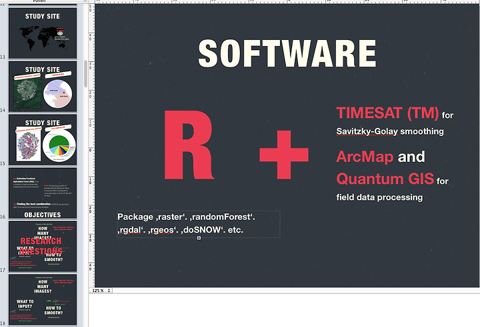Open the 125 % zoom dropdown

(101, 290)
